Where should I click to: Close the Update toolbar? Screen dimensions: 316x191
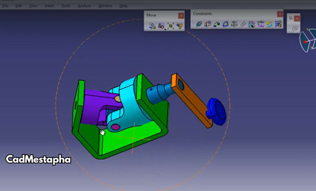296,18
